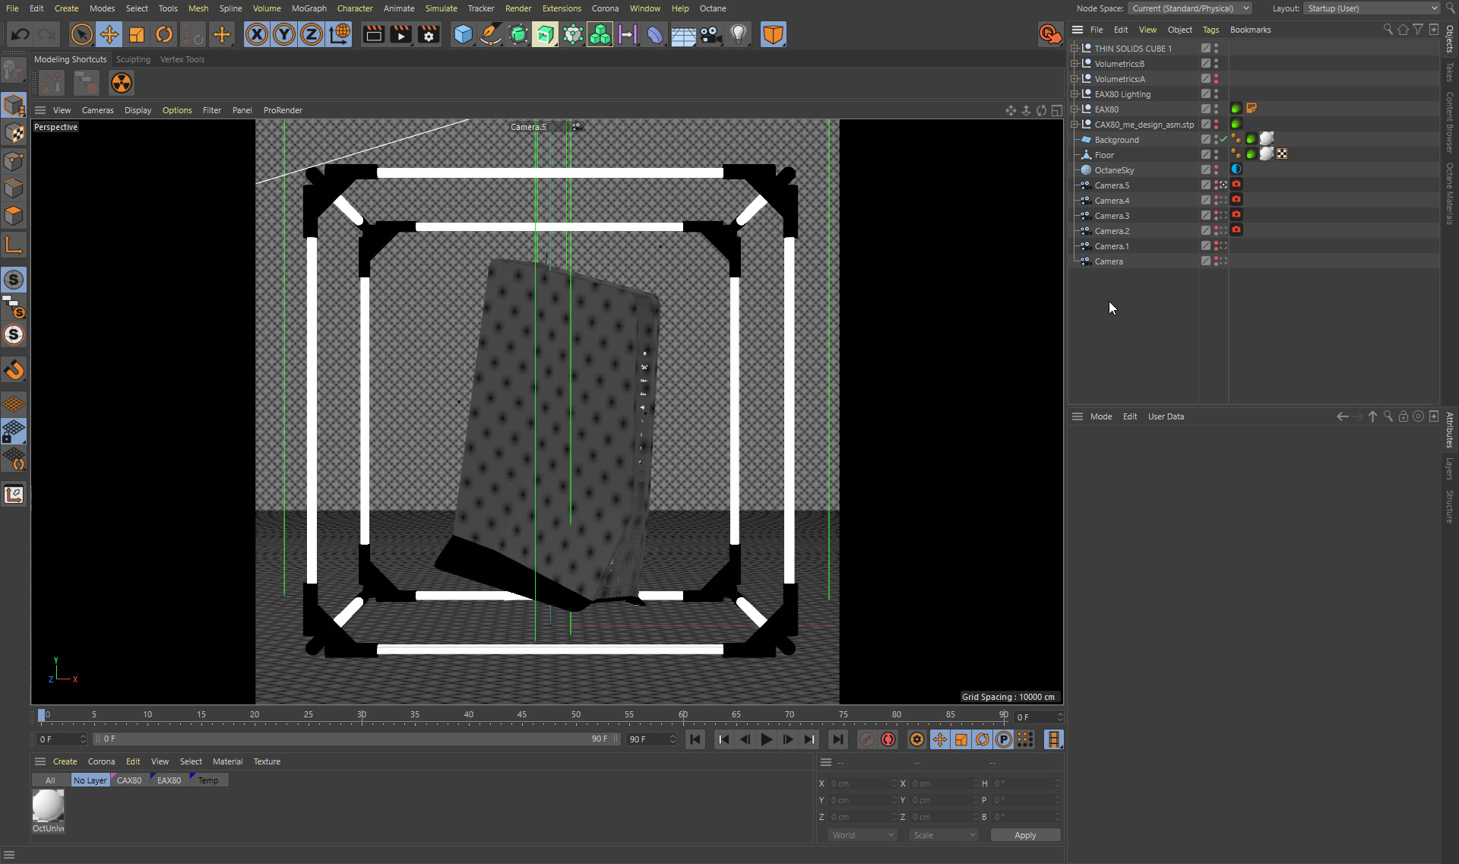Switch to the Vertex Tools tab

pos(182,59)
